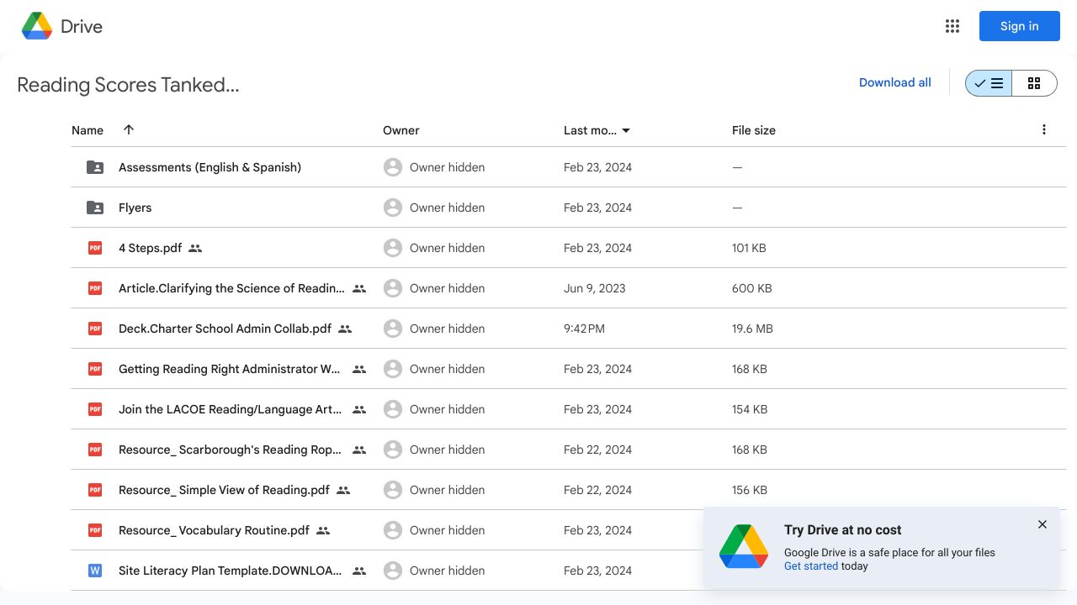Switch to list layout view
Screen dimensions: 1077x605
[x=989, y=83]
